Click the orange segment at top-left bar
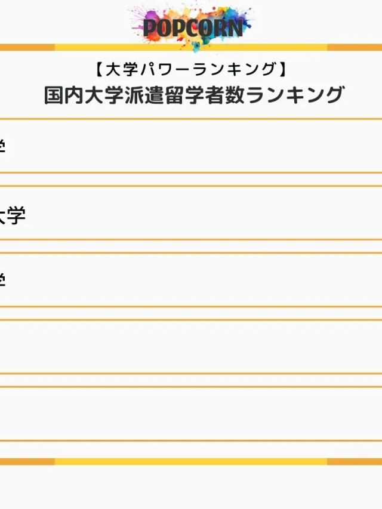The image size is (382, 509). pyautogui.click(x=27, y=47)
